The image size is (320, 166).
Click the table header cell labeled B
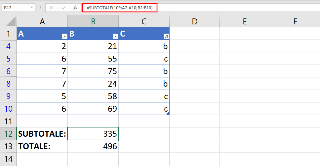93,34
